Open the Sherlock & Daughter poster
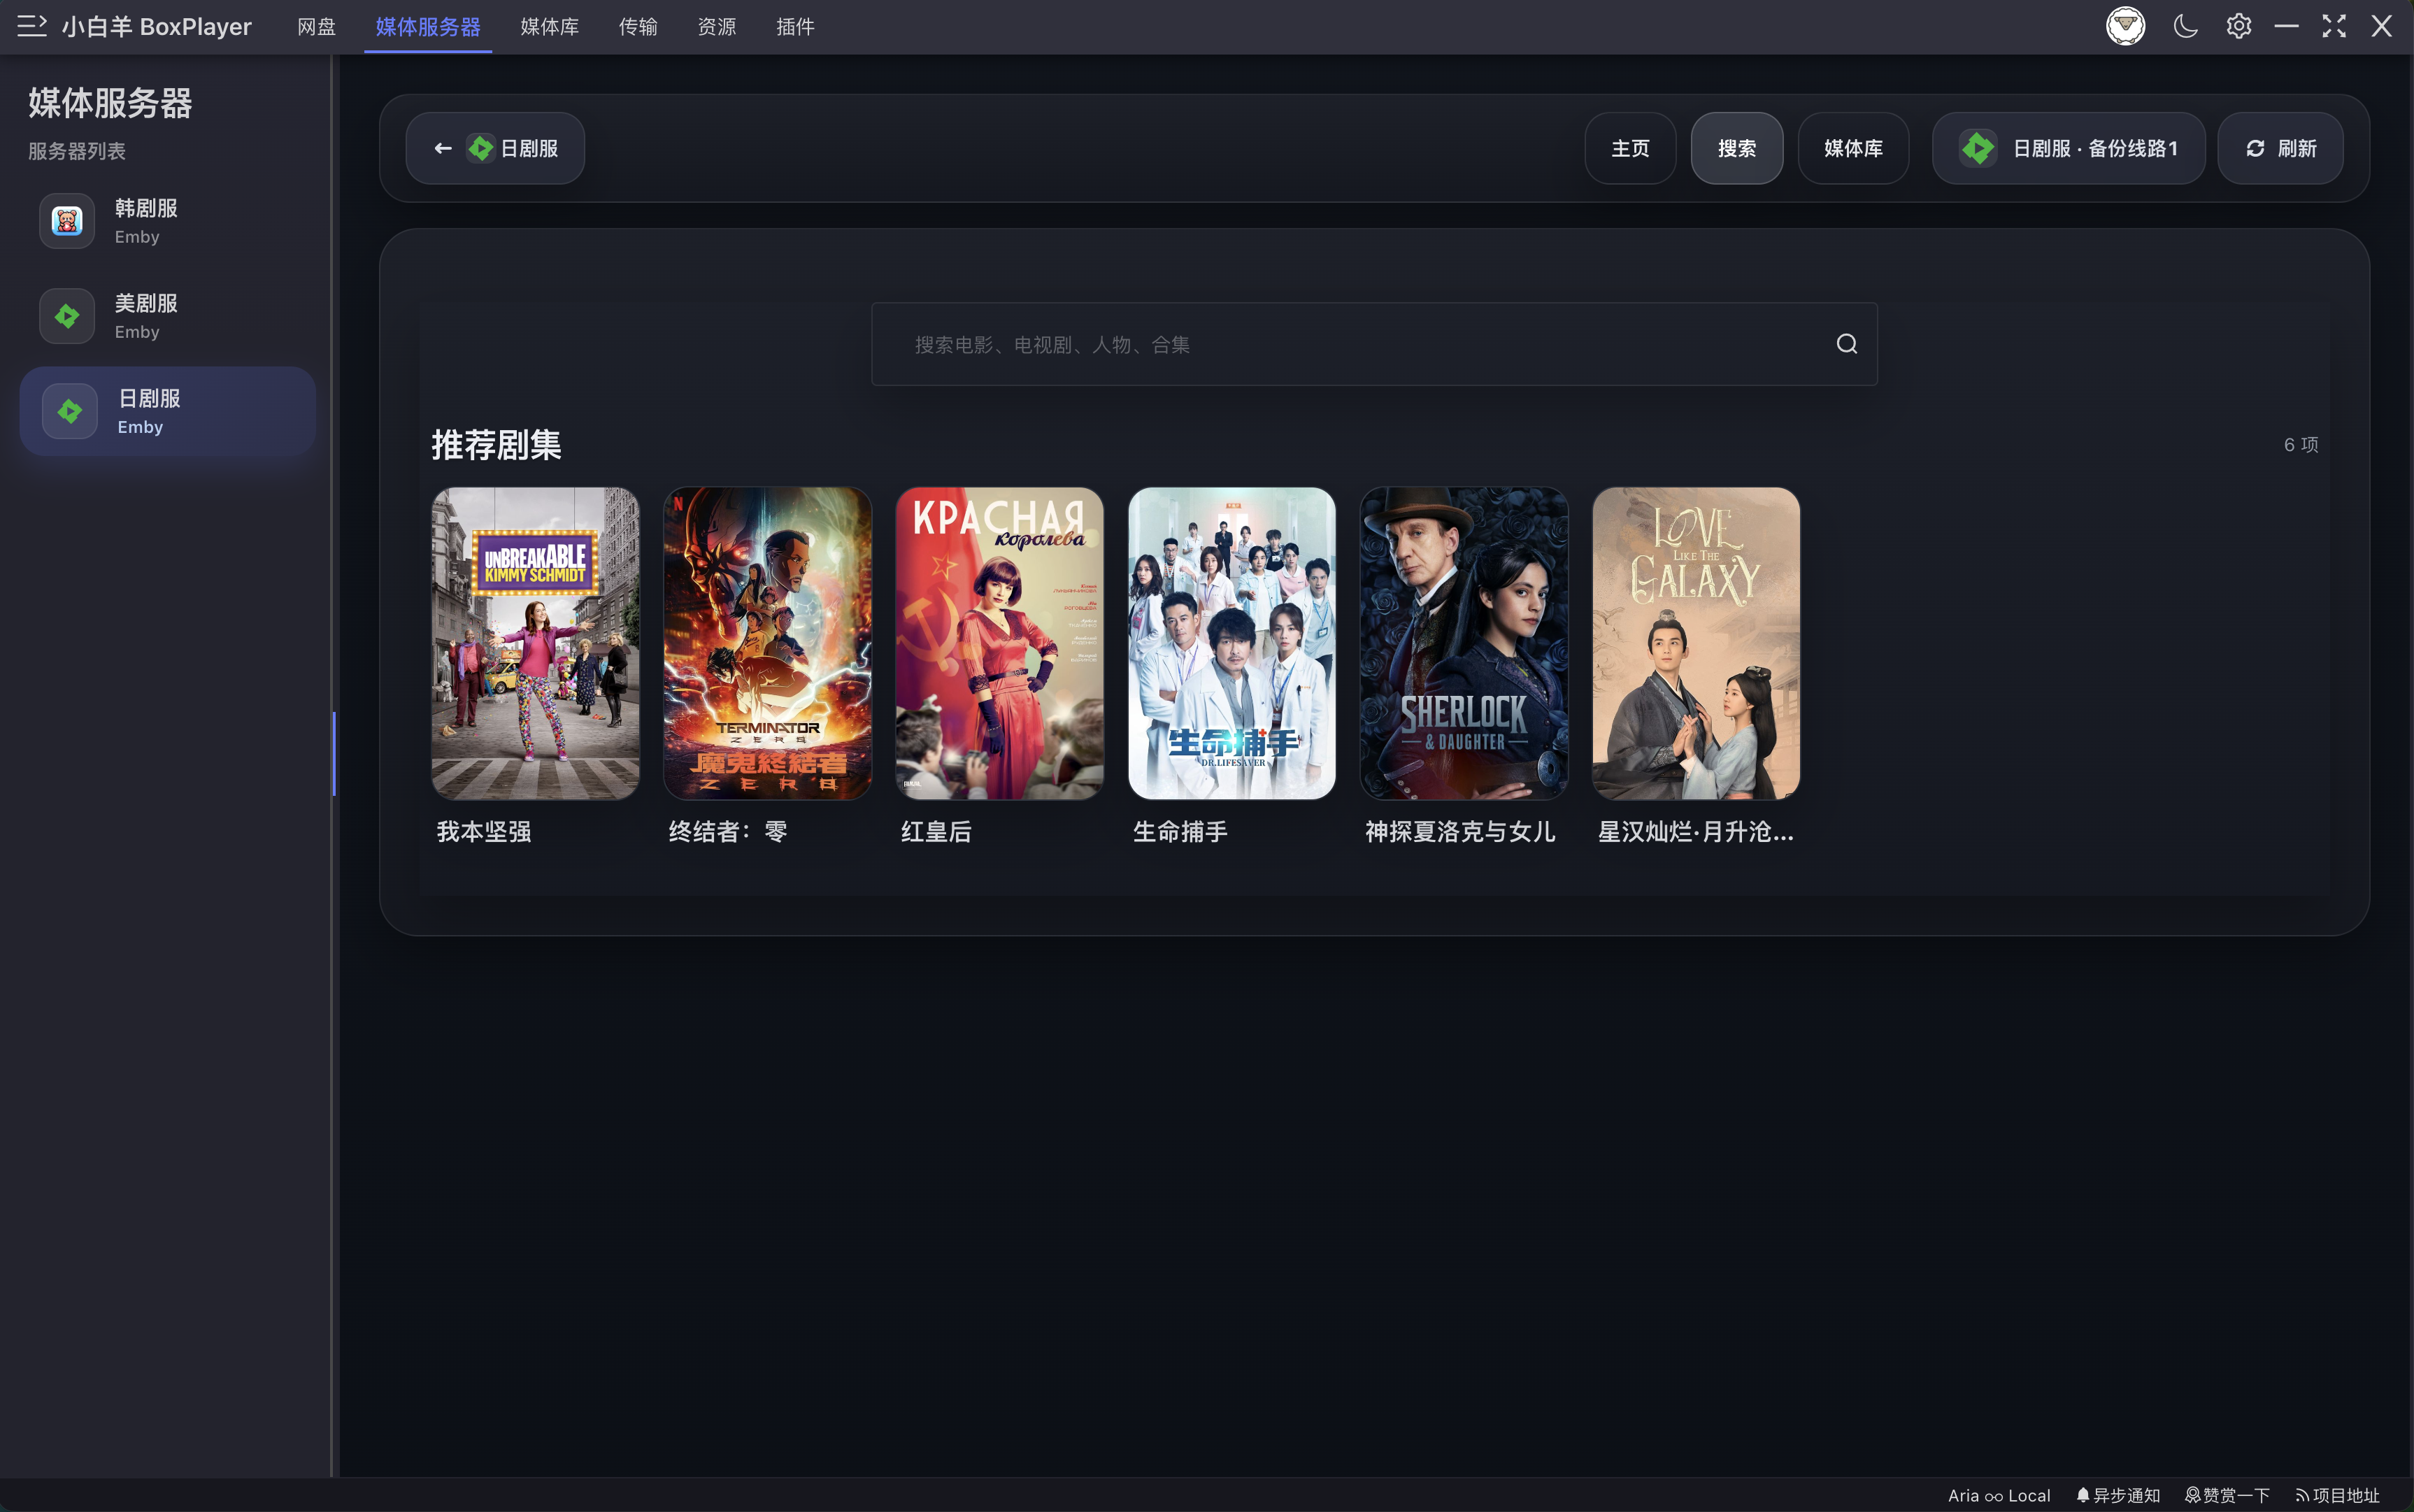2414x1512 pixels. coord(1464,643)
